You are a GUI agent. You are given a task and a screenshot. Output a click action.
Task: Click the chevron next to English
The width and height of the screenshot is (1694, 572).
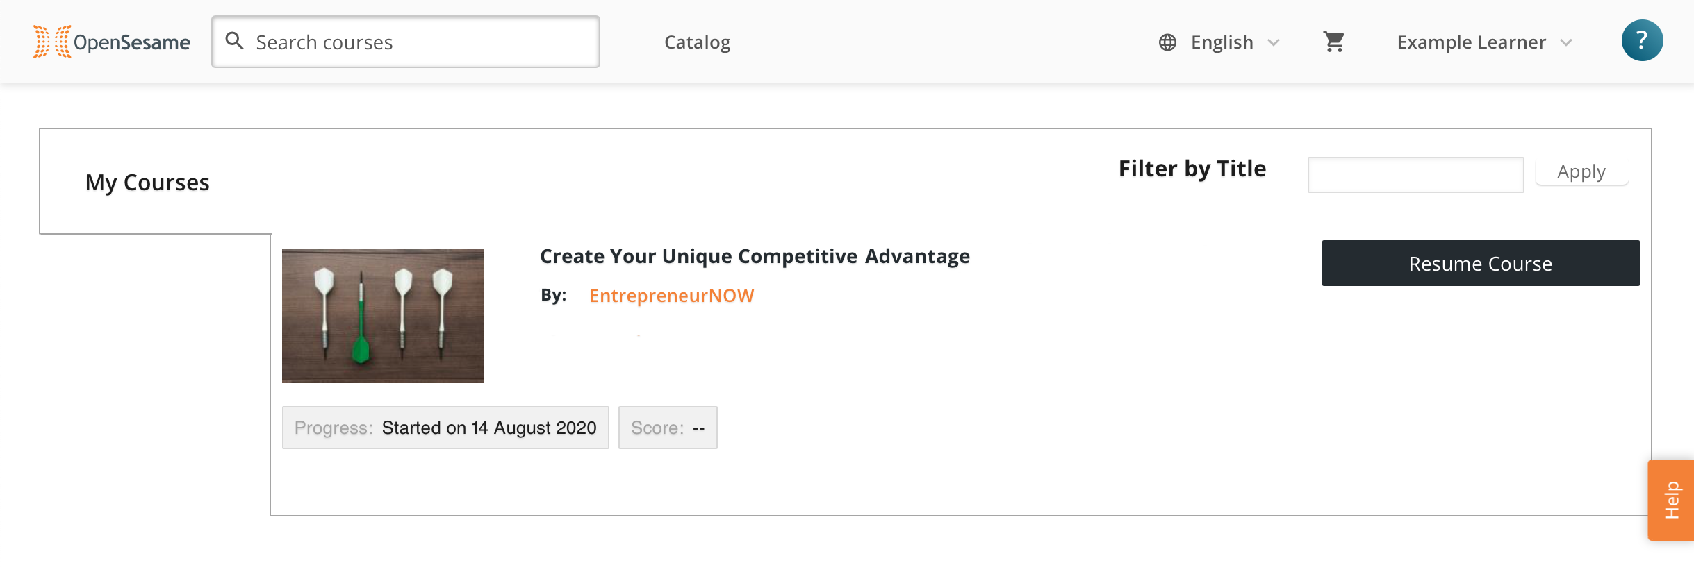click(x=1274, y=42)
